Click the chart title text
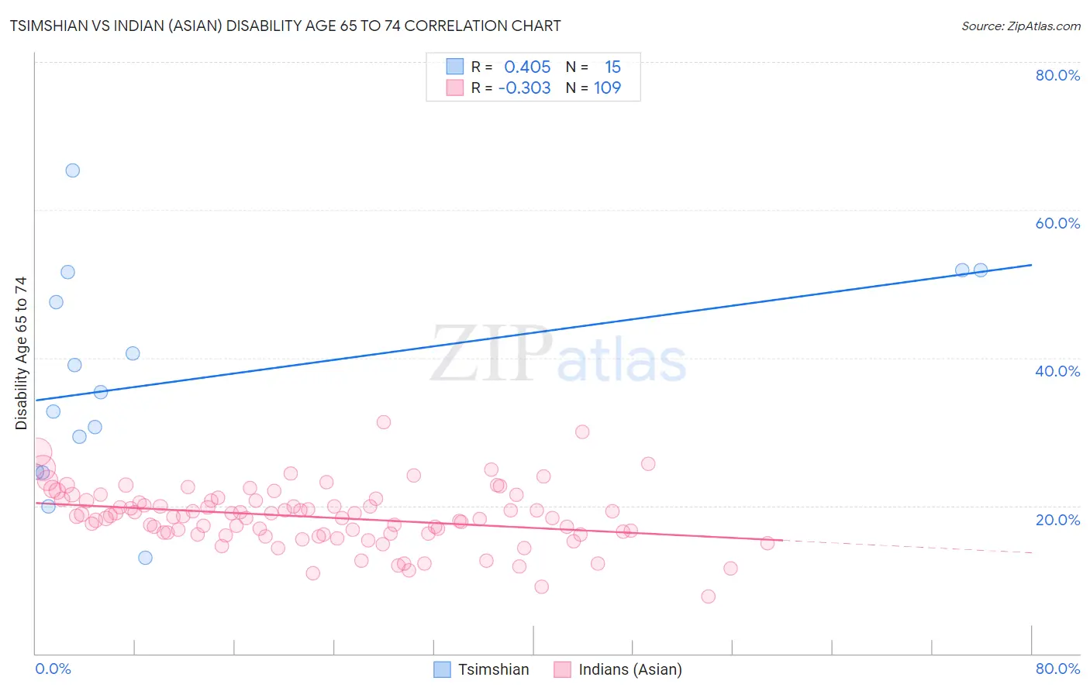This screenshot has height=691, width=1090. [285, 26]
